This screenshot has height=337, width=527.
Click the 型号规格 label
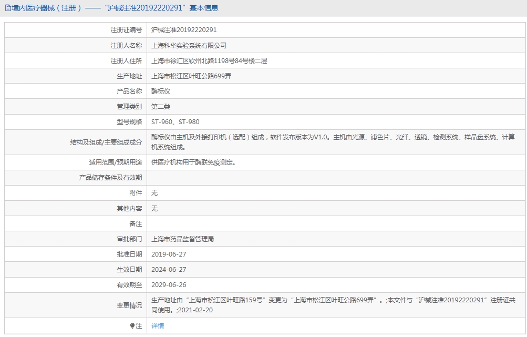tap(129, 122)
